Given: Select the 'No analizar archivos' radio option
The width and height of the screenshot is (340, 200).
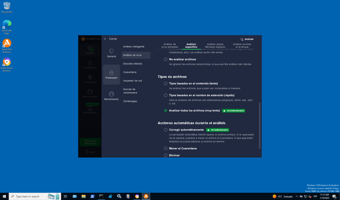Looking at the screenshot, I should pyautogui.click(x=166, y=59).
